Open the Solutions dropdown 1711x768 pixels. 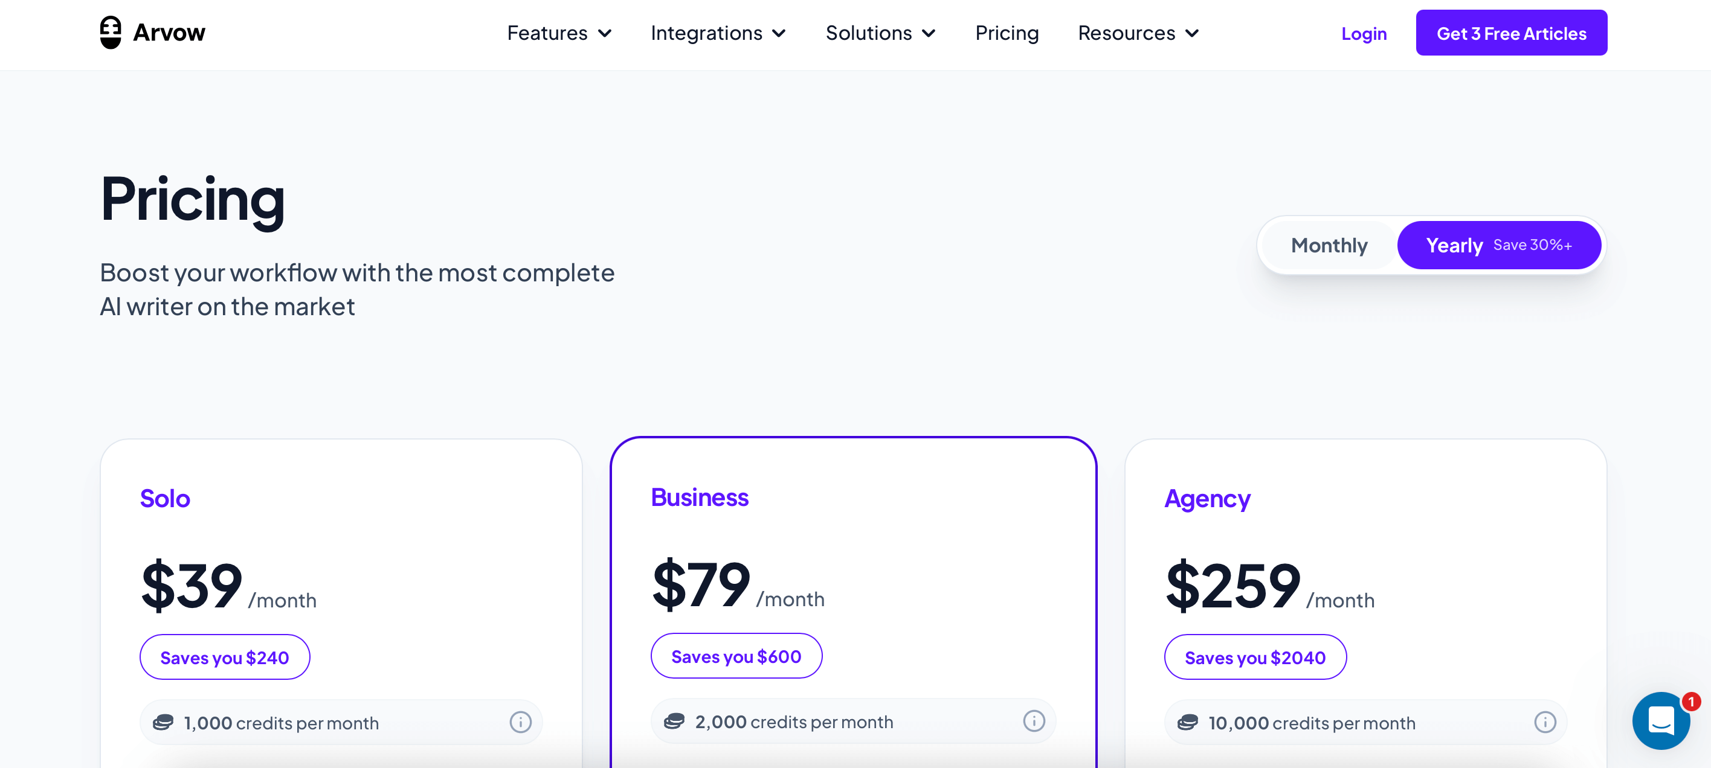pos(880,33)
